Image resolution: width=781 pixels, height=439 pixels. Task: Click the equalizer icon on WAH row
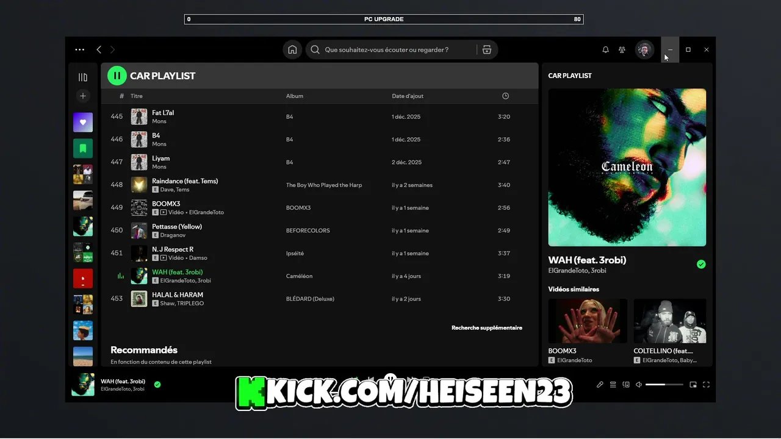click(x=121, y=276)
